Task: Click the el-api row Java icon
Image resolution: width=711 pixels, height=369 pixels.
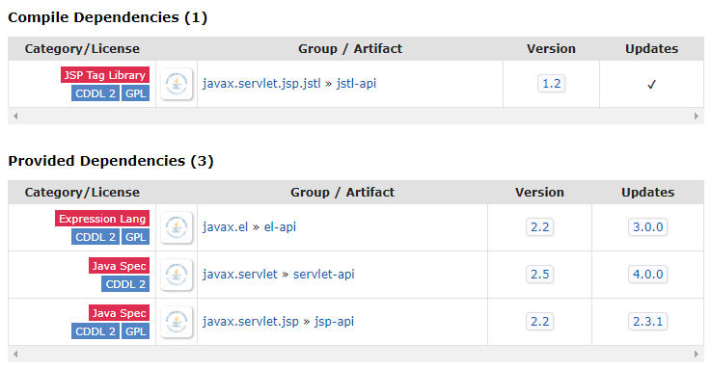Action: coord(177,227)
